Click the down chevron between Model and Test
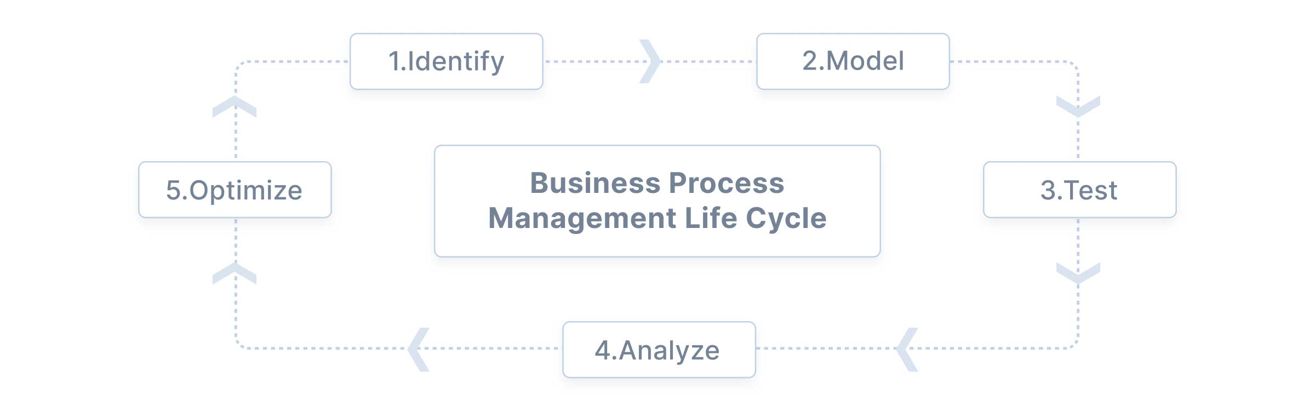The image size is (1315, 411). tap(1078, 106)
